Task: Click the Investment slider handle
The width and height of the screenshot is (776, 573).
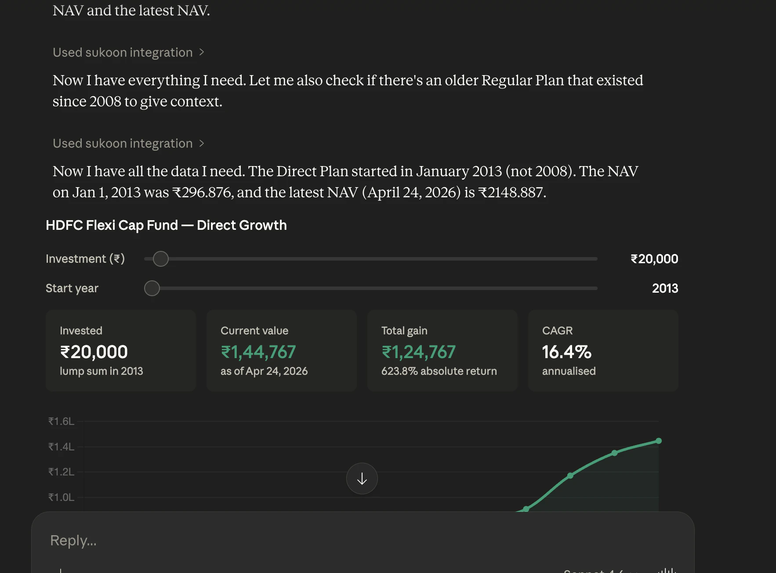Action: click(x=161, y=259)
